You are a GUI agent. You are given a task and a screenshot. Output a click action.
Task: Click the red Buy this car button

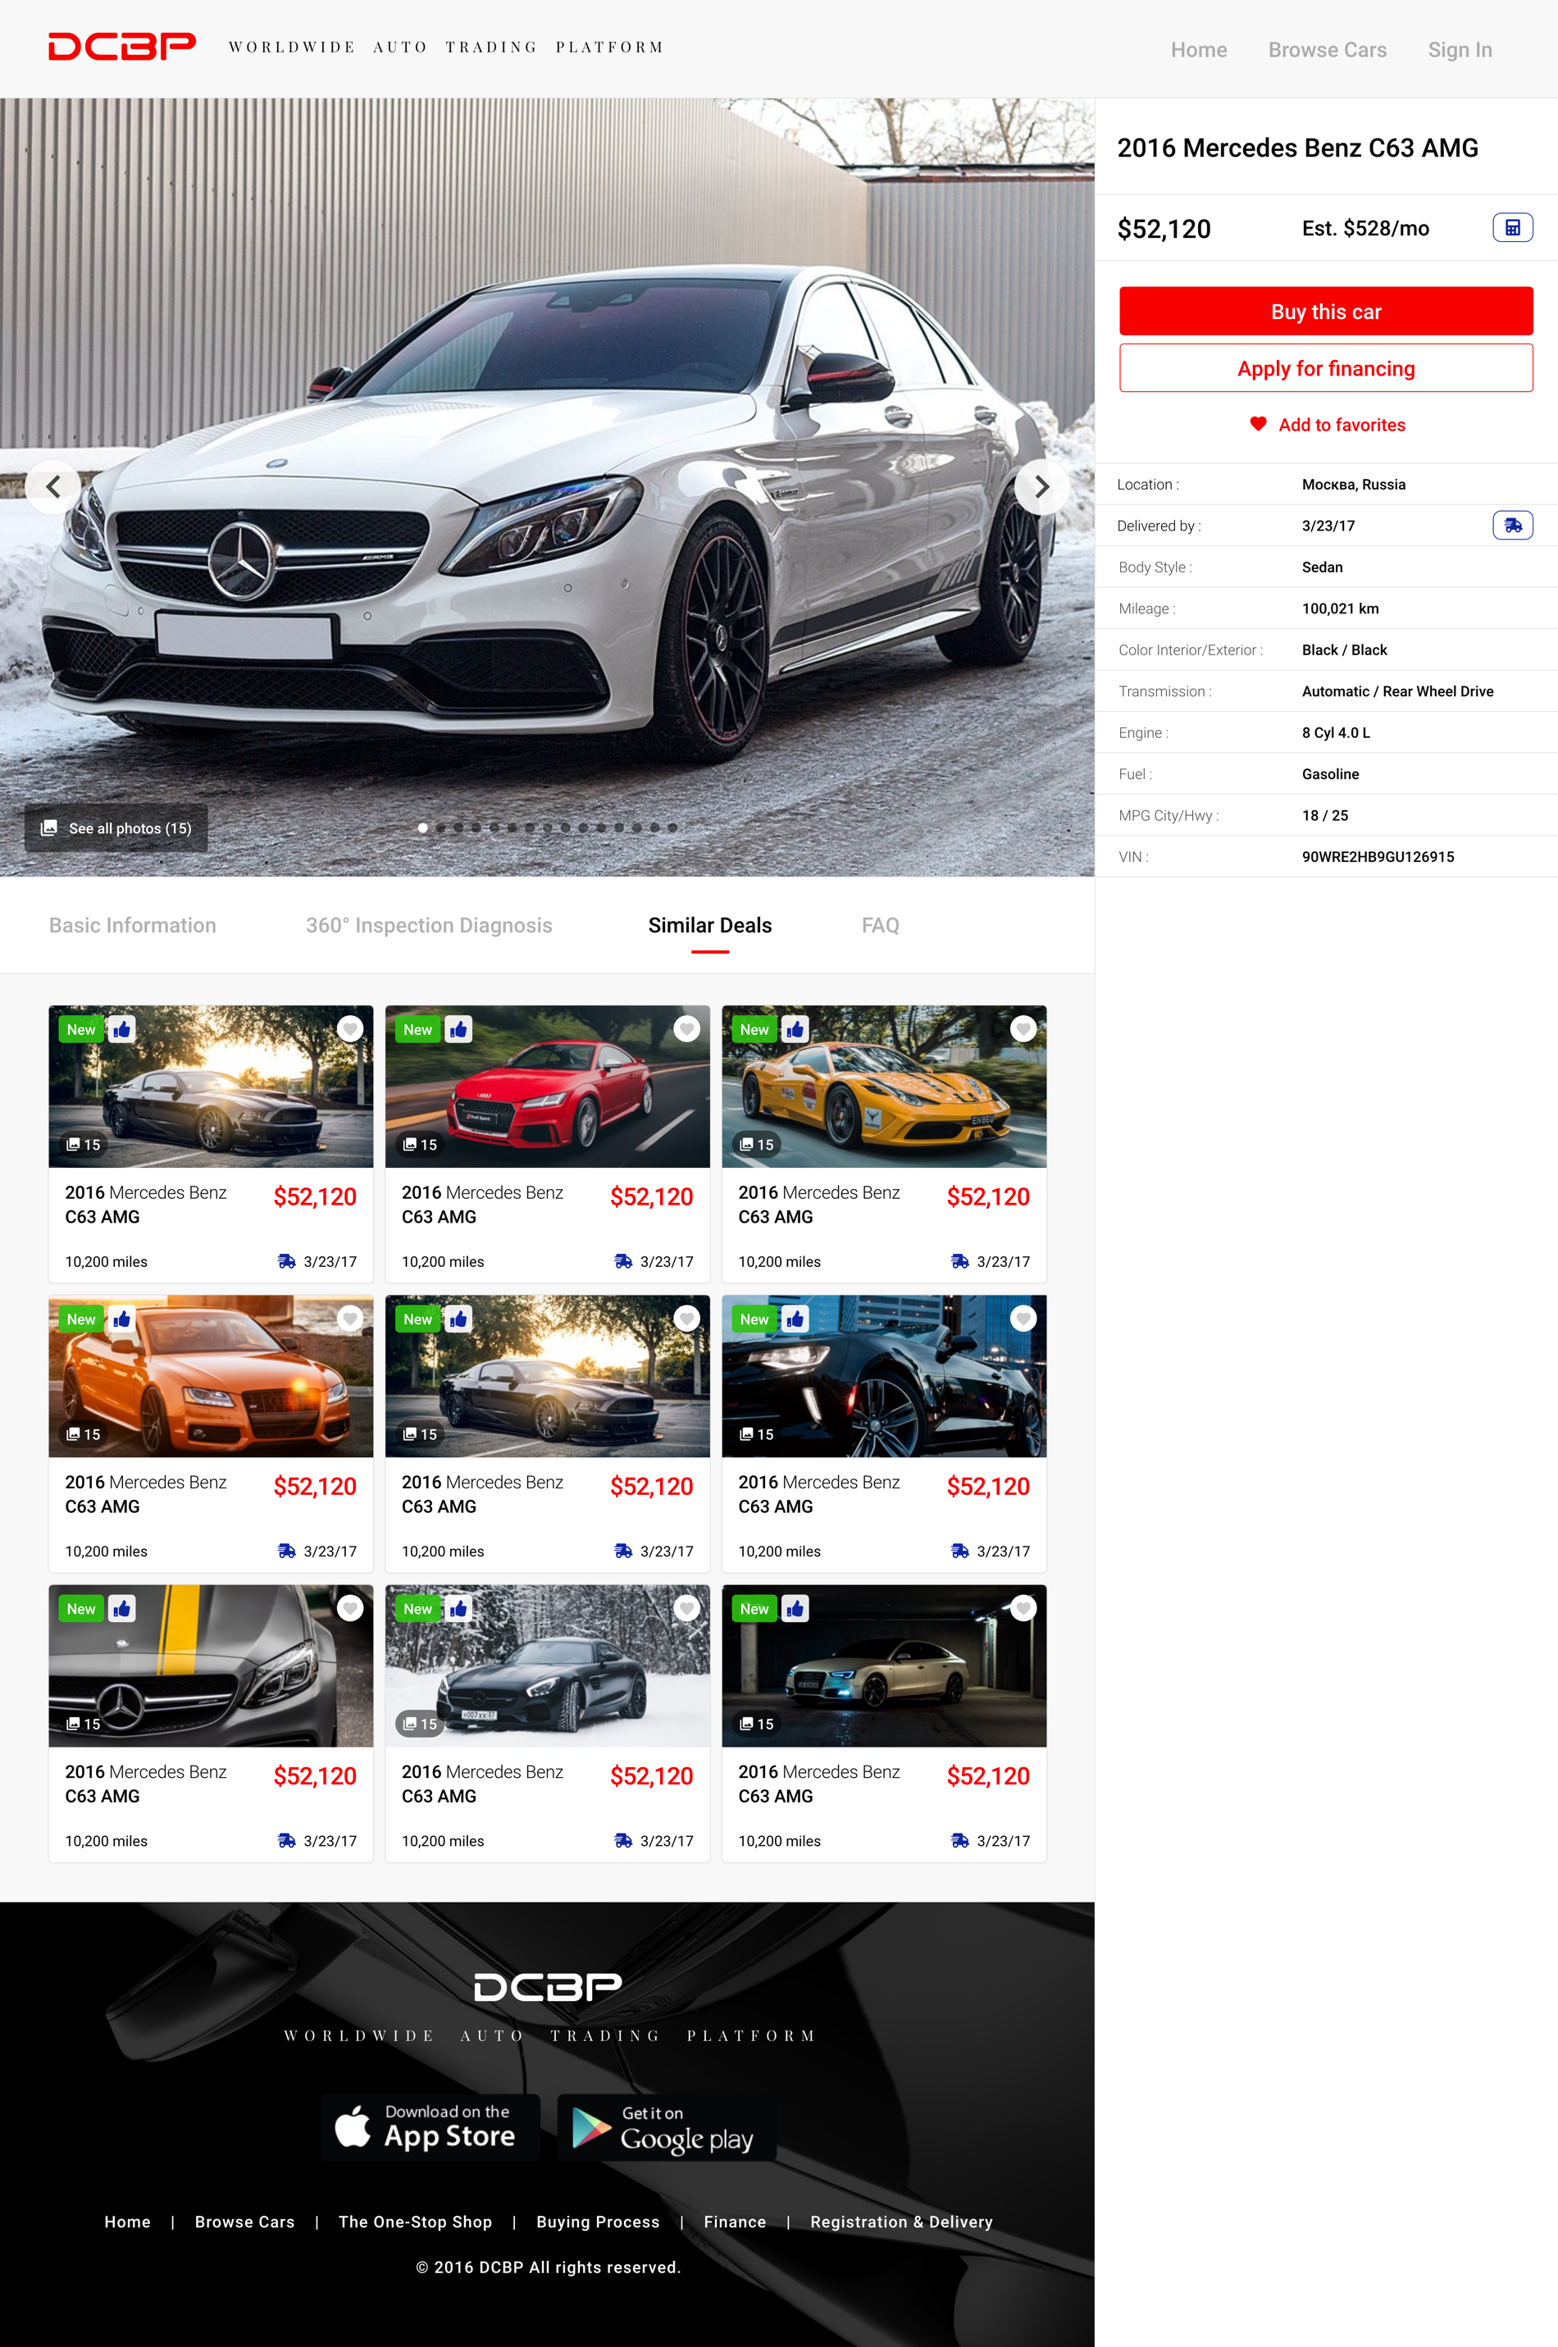(1325, 311)
